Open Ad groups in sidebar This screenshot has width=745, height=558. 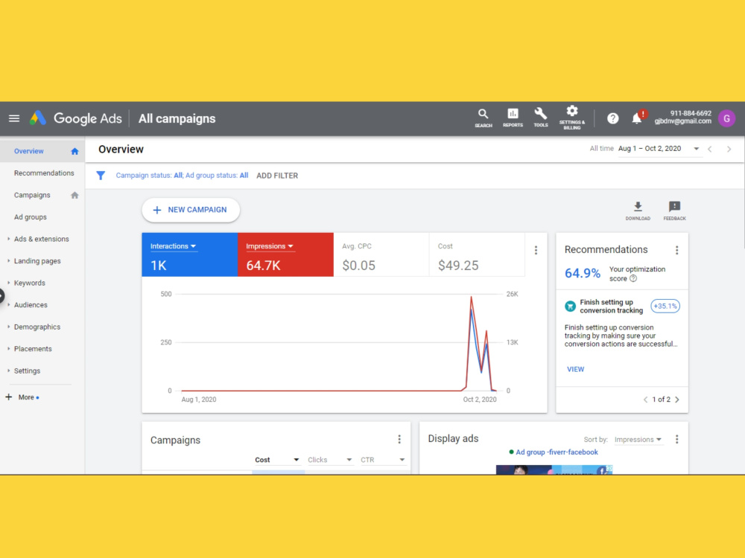coord(31,217)
